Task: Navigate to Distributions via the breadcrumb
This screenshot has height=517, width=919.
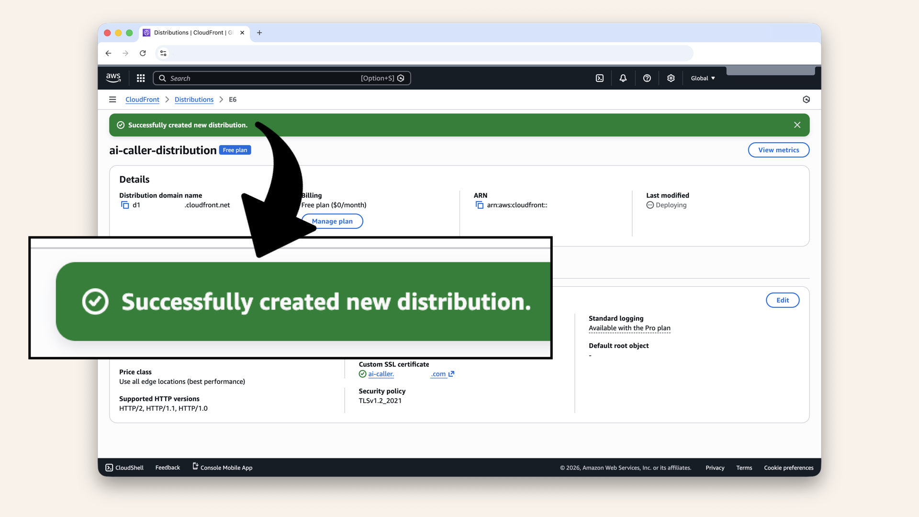Action: coord(194,100)
